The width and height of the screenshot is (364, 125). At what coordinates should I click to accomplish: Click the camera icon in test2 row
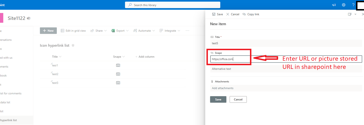[118, 74]
